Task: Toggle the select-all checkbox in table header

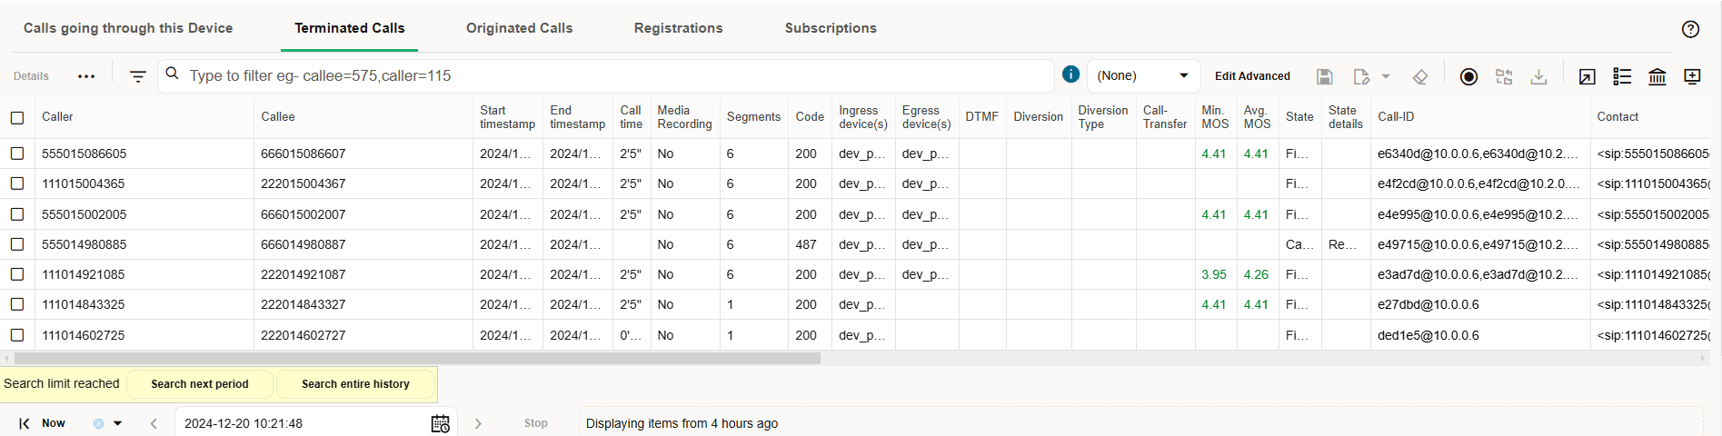Action: click(x=17, y=117)
